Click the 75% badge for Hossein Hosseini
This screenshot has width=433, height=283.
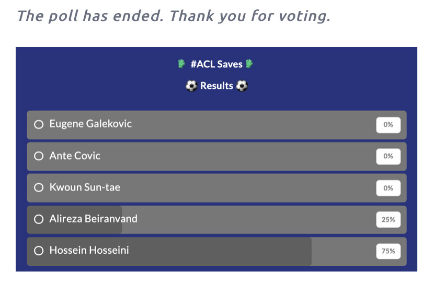(x=388, y=251)
